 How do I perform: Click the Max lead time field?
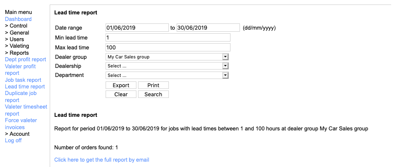tap(168, 47)
